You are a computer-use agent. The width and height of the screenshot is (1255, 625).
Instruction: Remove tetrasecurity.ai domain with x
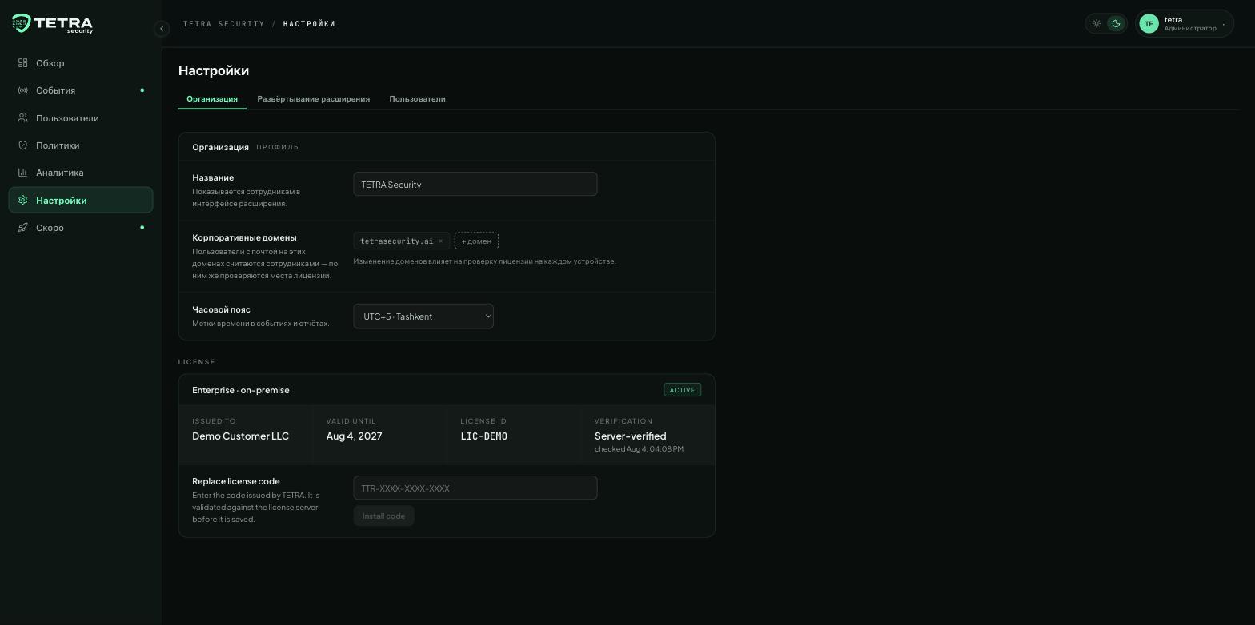[x=440, y=241]
